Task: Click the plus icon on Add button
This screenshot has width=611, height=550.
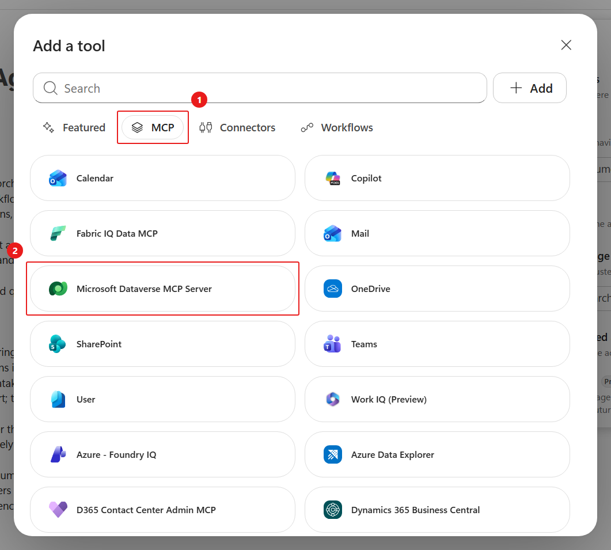Action: pos(516,88)
